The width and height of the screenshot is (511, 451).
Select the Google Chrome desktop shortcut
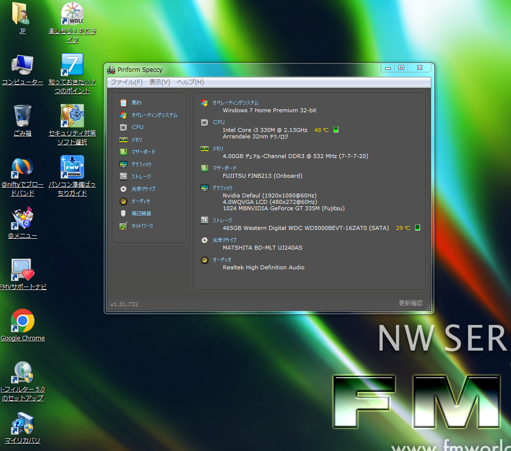coord(23,325)
